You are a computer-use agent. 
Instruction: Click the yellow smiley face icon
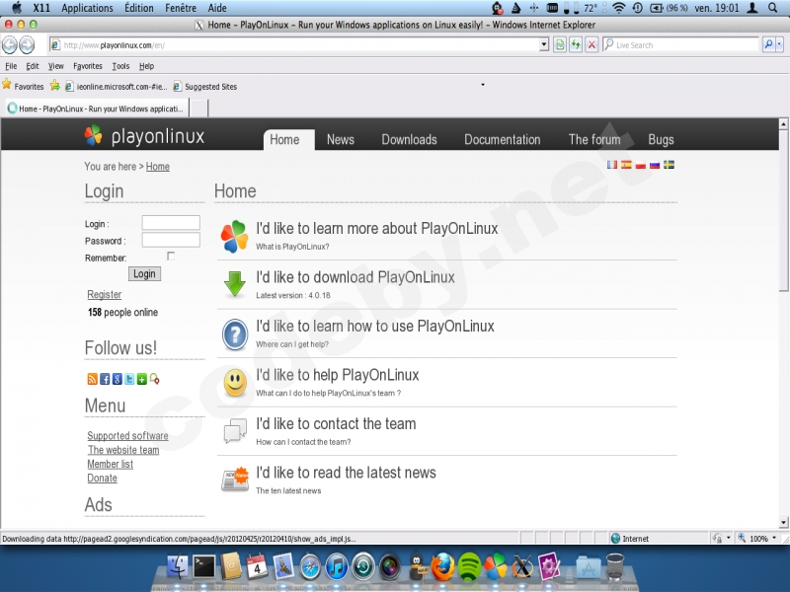pos(234,383)
